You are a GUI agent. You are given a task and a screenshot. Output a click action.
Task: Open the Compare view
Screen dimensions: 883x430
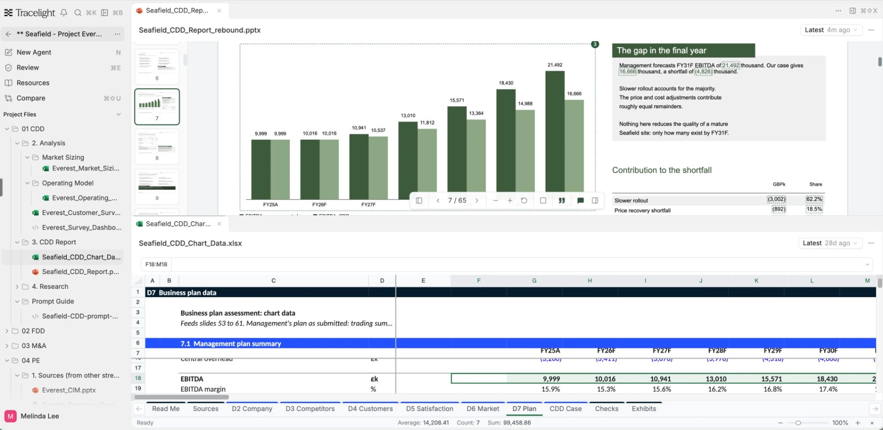click(63, 98)
